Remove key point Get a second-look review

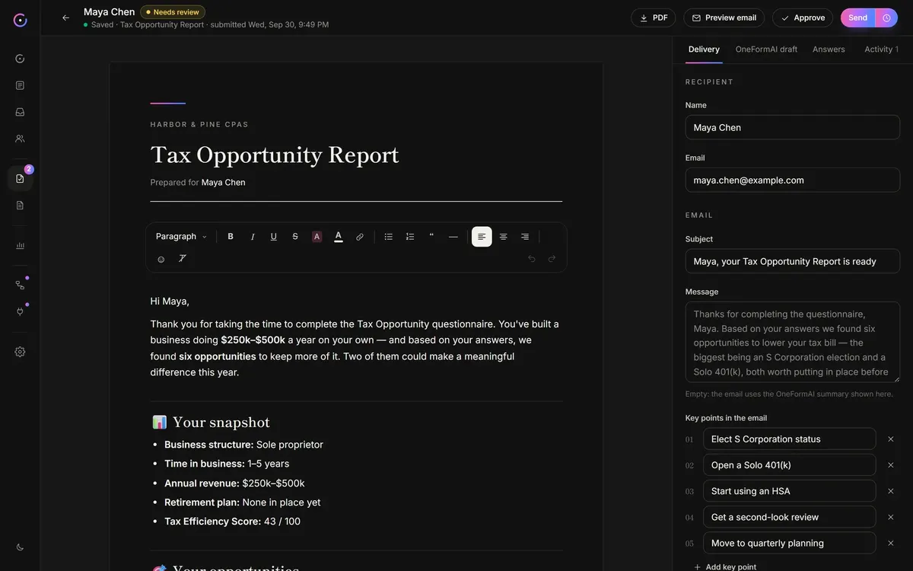(890, 517)
